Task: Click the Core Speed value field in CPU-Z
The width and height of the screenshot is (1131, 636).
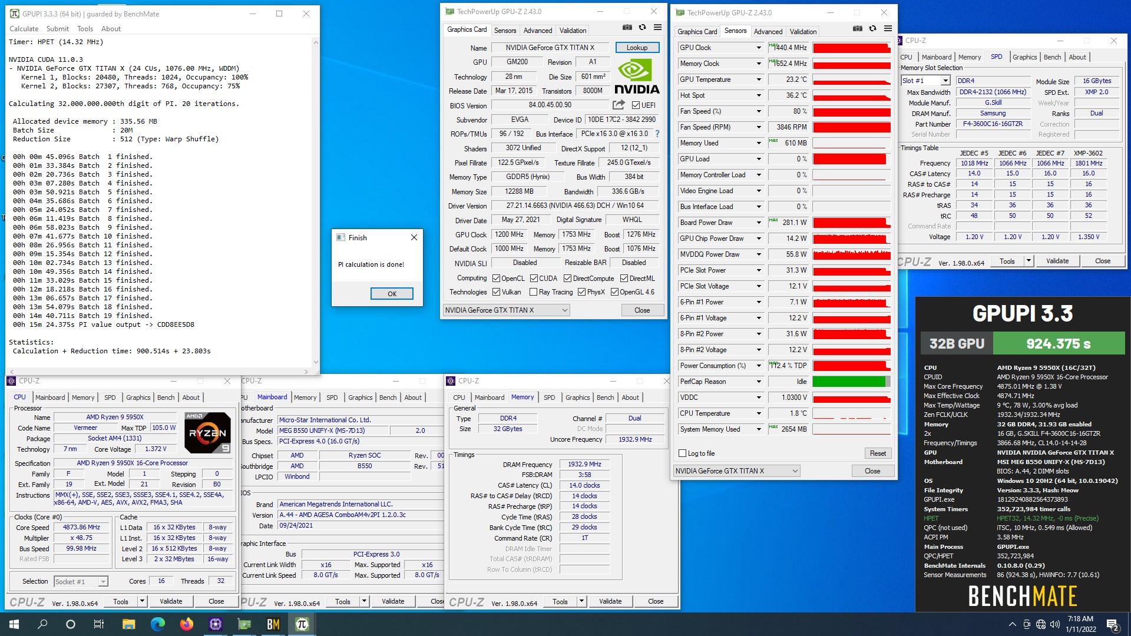Action: point(81,528)
